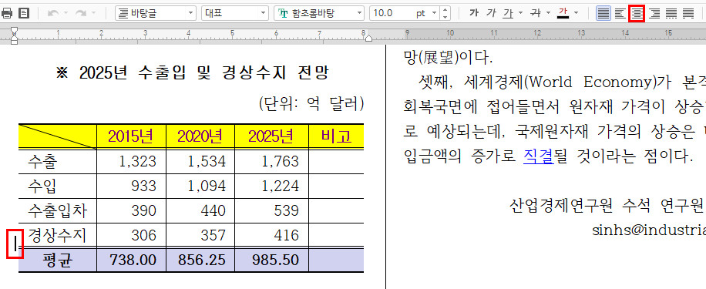Open the 대표 language dropdown

pyautogui.click(x=235, y=14)
